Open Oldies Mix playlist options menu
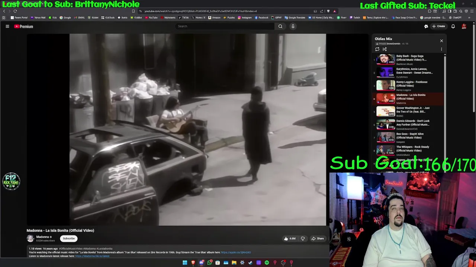This screenshot has height=267, width=476. [441, 49]
